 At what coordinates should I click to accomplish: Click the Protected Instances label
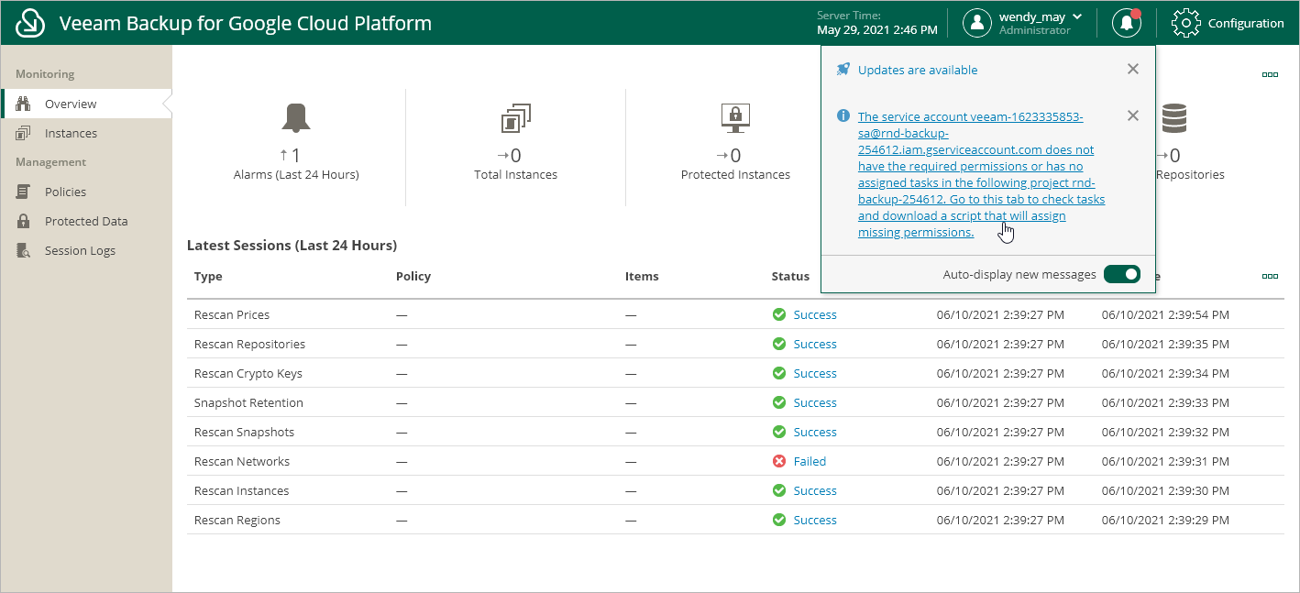click(x=735, y=174)
